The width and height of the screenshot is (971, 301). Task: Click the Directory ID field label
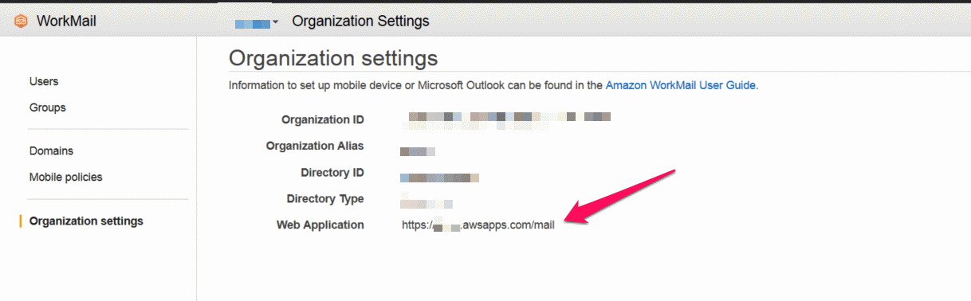[x=332, y=173]
